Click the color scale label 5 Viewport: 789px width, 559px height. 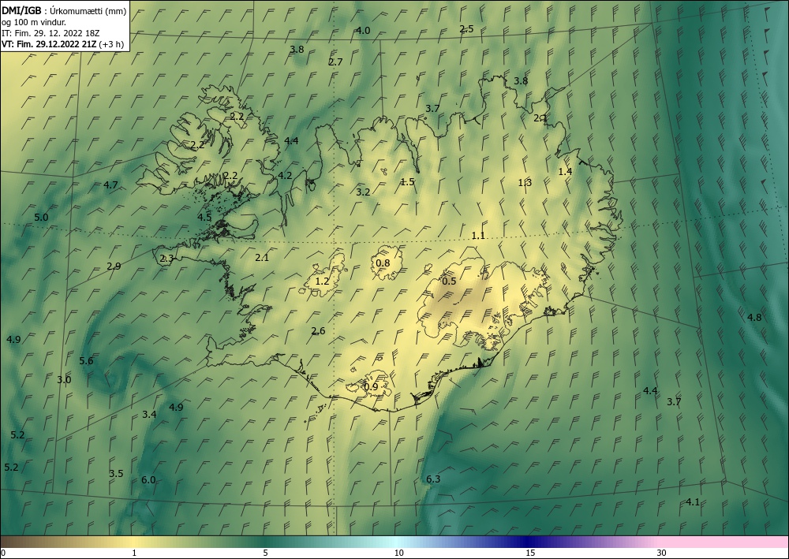266,553
